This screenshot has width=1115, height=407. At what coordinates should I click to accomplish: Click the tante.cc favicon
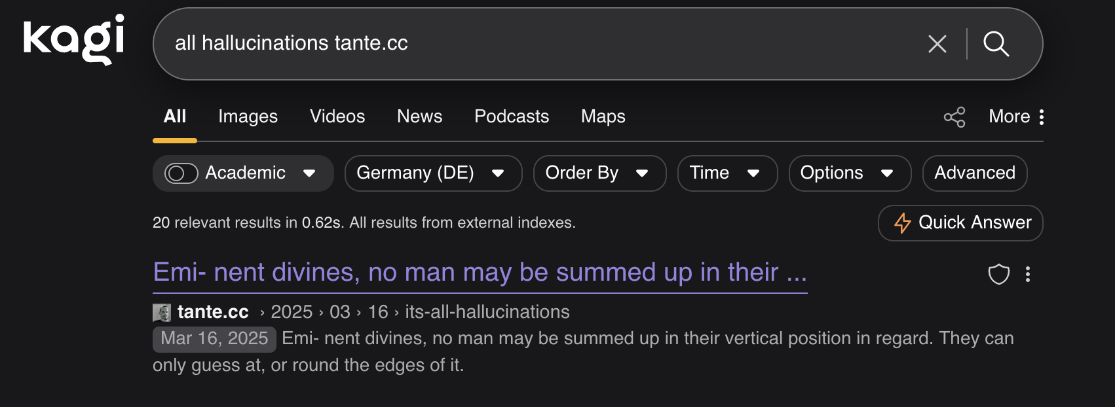coord(161,313)
